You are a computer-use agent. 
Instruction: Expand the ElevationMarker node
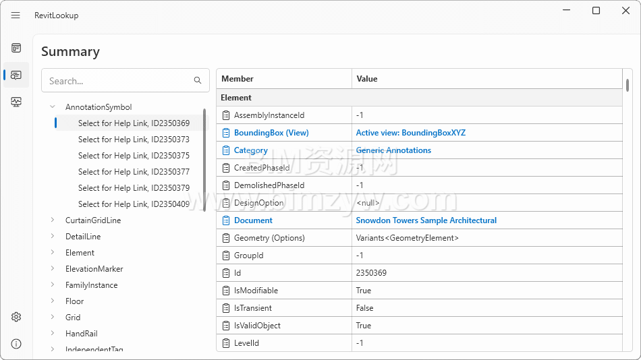(x=53, y=269)
